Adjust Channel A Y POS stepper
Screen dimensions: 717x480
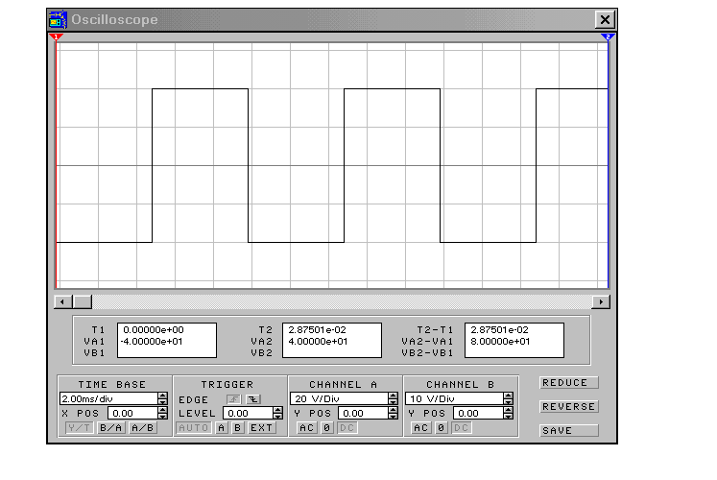[394, 413]
